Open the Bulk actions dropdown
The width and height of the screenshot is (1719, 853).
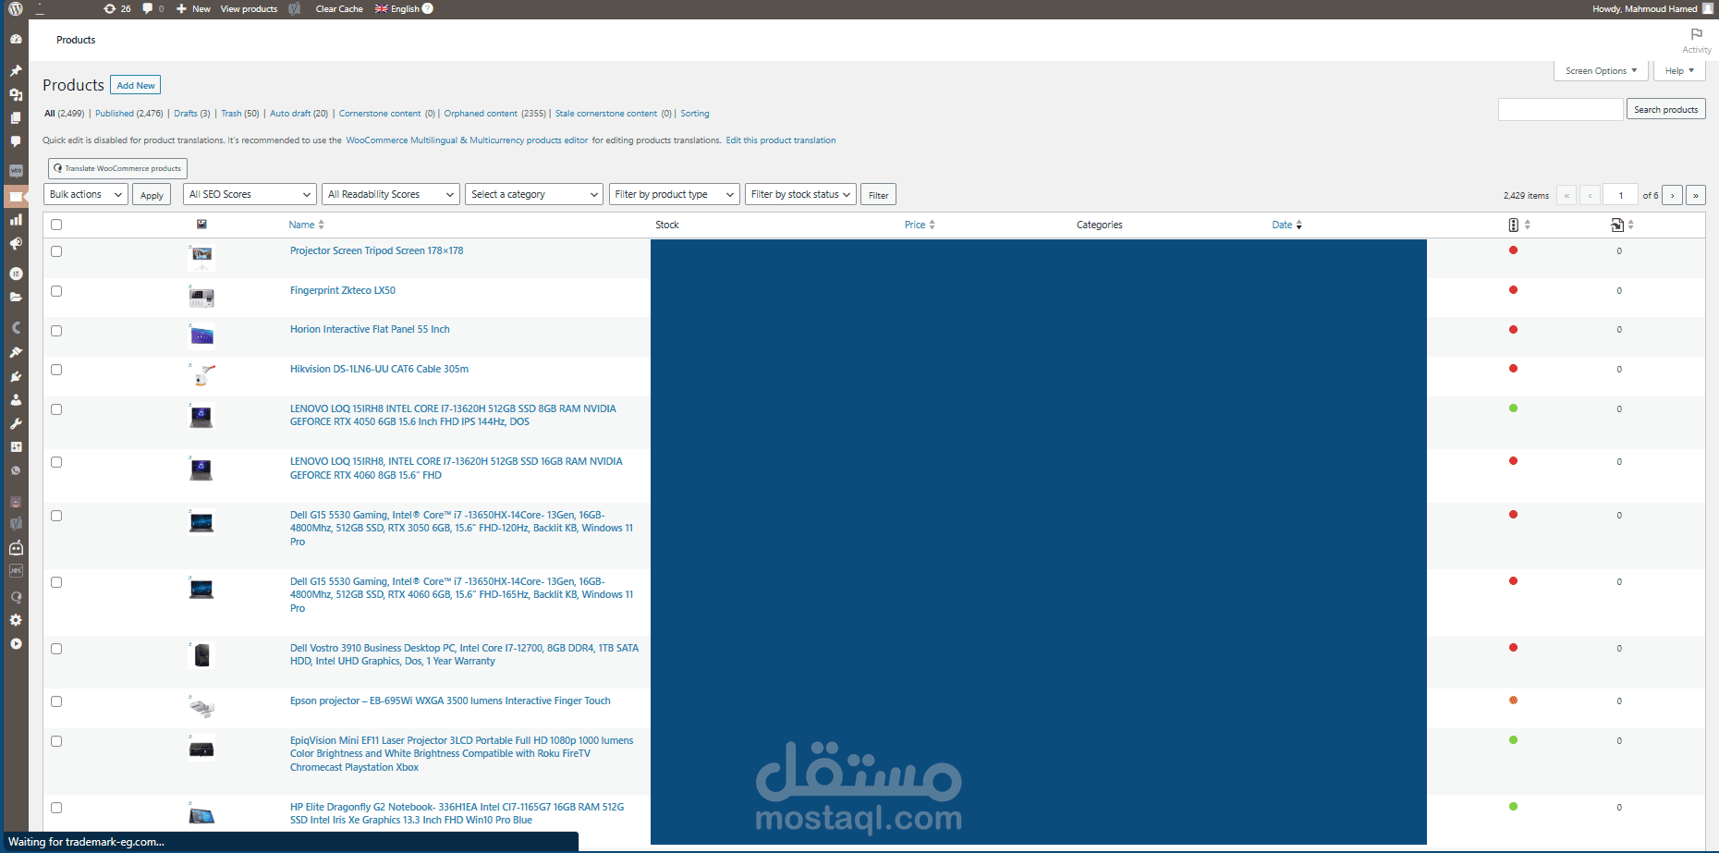(x=86, y=194)
